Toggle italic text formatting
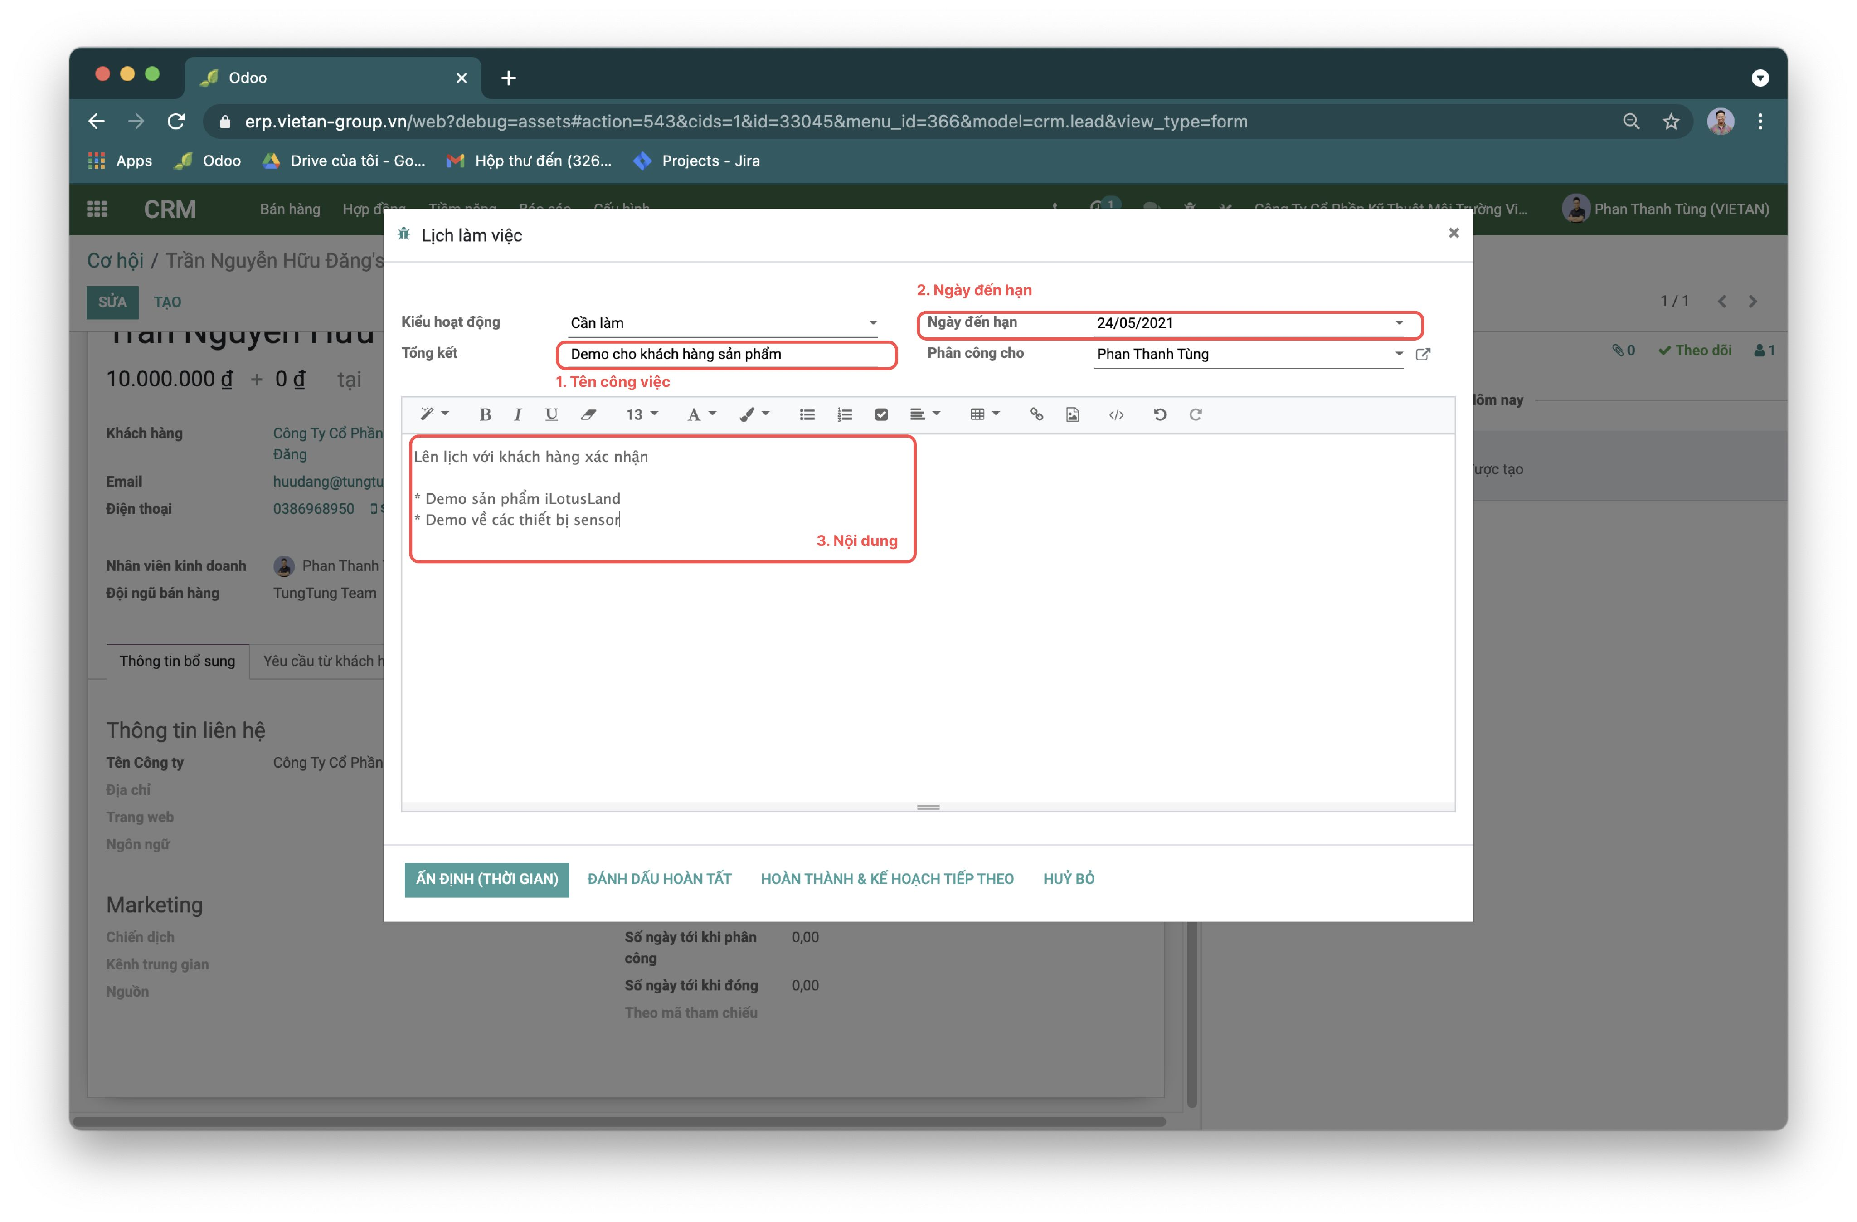 517,414
